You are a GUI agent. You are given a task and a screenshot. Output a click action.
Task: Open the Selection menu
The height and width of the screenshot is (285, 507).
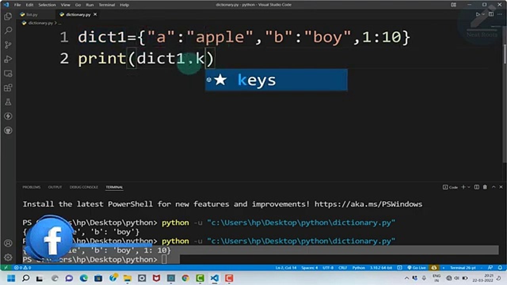[x=47, y=5]
